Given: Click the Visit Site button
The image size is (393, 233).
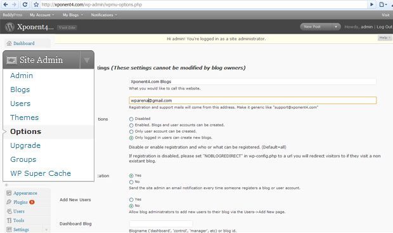Looking at the screenshot, I should coord(67,28).
